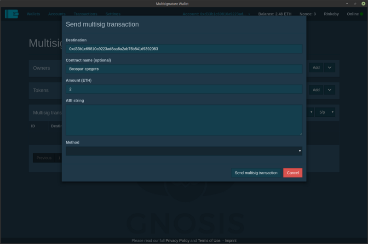Minimize the Multisignature Wallet window

(x=347, y=4)
